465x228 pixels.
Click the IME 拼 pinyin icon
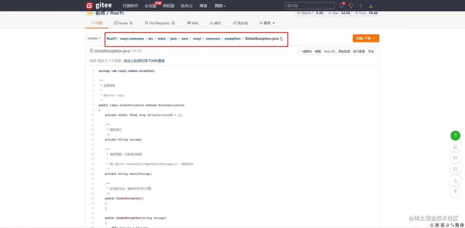437,225
